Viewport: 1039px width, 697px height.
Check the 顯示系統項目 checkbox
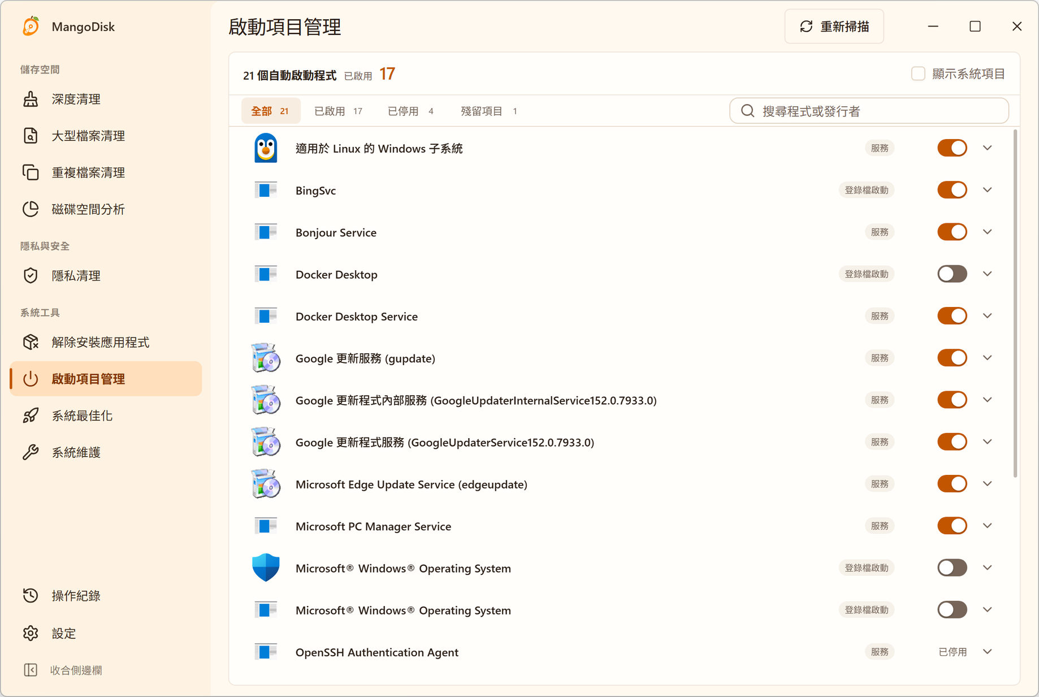(x=918, y=73)
